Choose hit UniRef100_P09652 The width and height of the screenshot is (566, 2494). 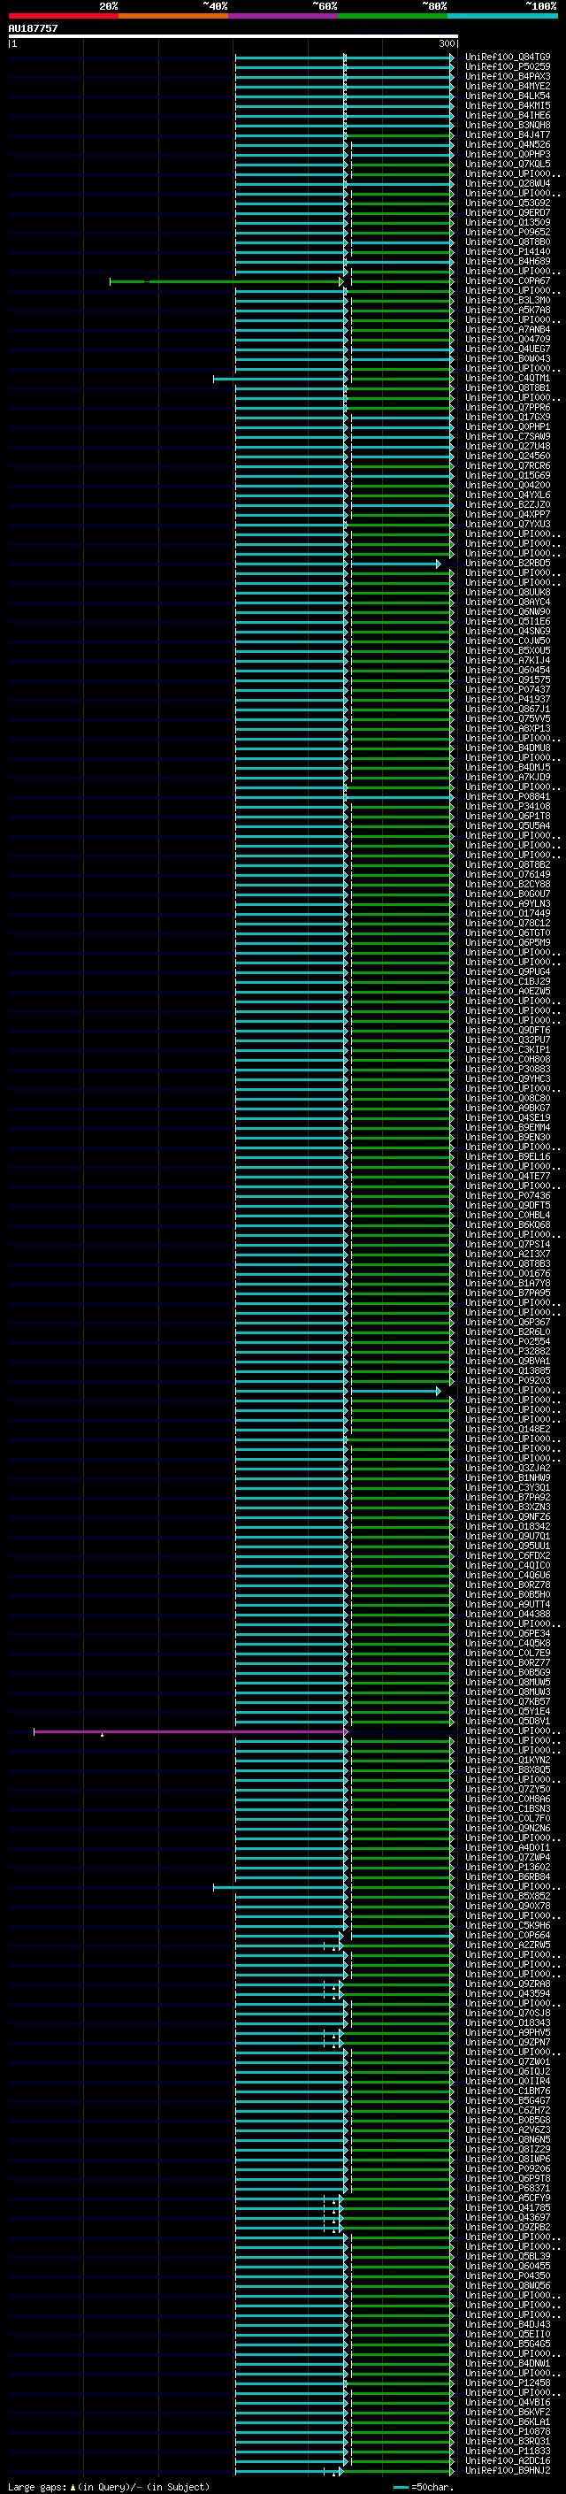(508, 233)
